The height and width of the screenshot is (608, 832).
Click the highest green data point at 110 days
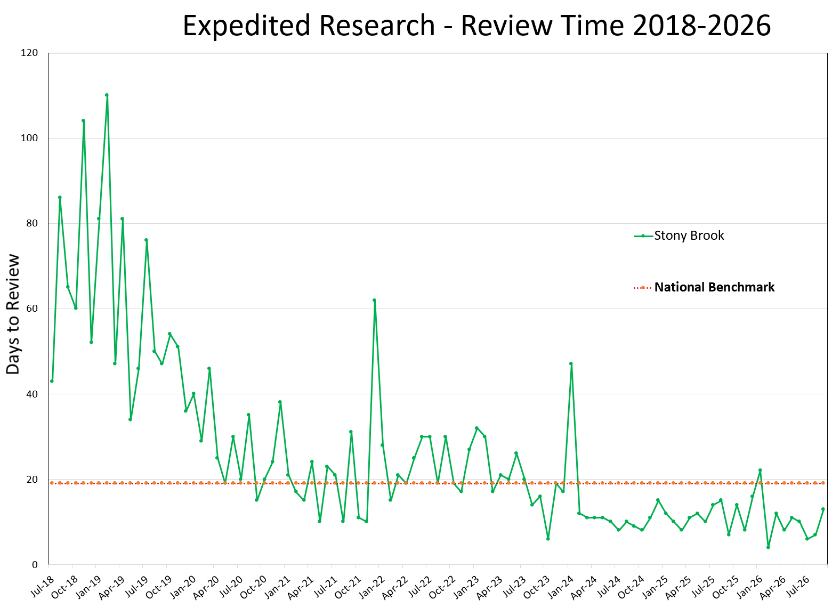point(107,95)
